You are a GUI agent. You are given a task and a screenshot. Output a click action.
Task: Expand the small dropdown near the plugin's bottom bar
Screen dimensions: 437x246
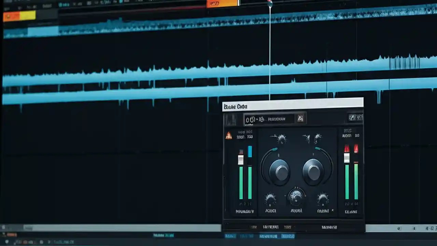point(294,227)
